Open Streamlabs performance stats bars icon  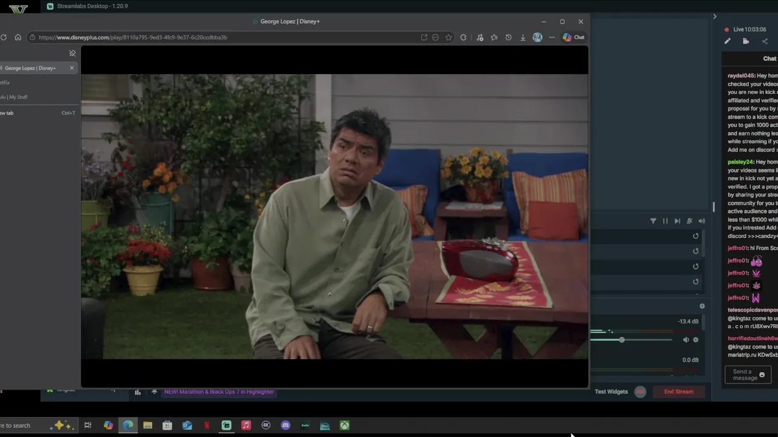138,392
